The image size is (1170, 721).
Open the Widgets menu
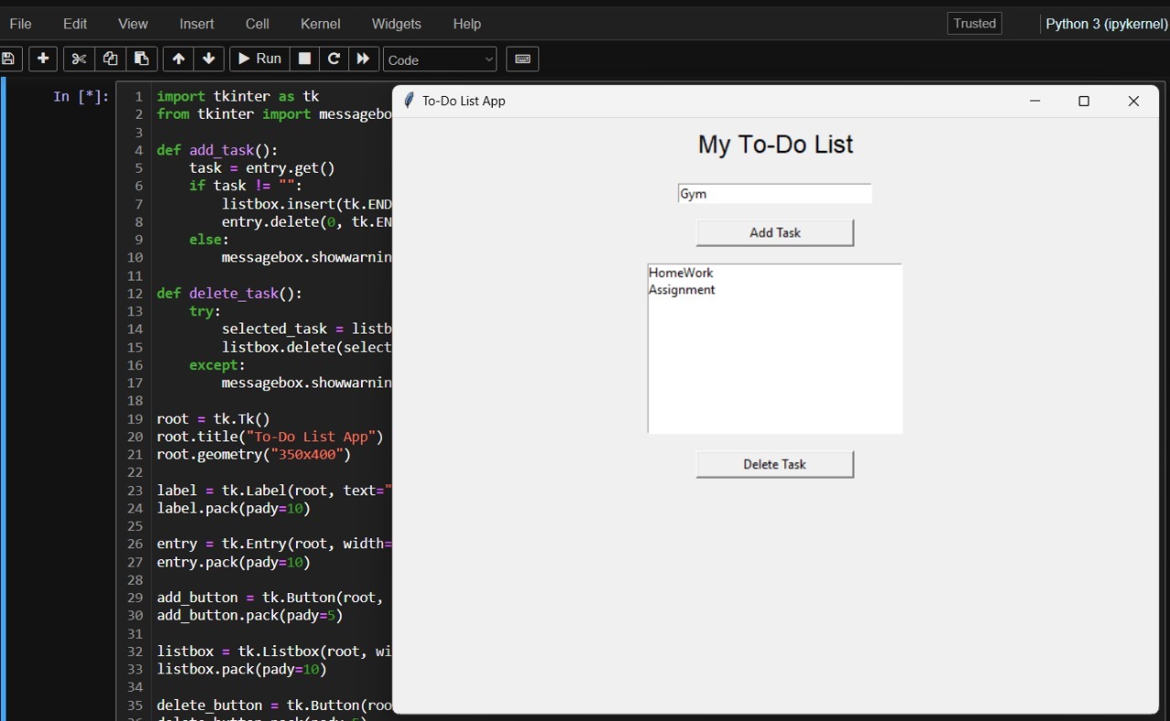click(x=396, y=24)
